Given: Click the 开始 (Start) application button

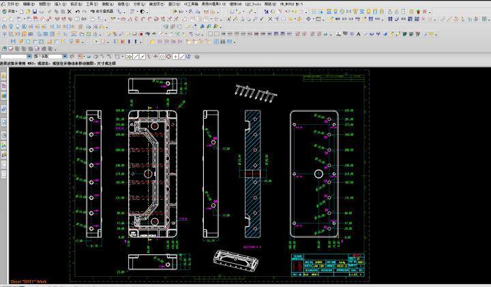Looking at the screenshot, I should (9, 12).
